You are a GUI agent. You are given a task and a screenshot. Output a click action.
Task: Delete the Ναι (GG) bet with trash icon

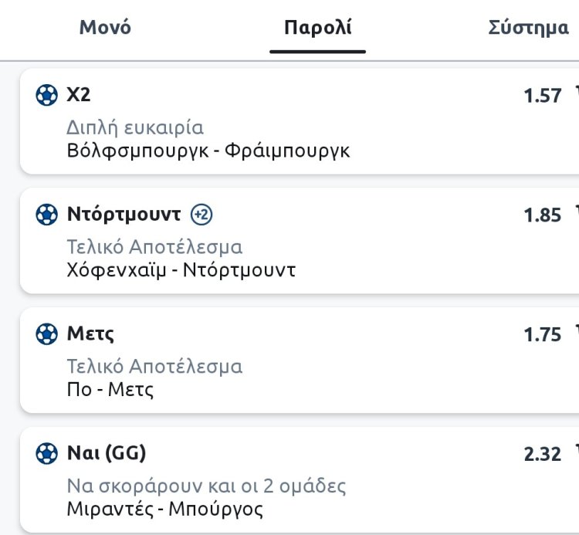pyautogui.click(x=576, y=449)
